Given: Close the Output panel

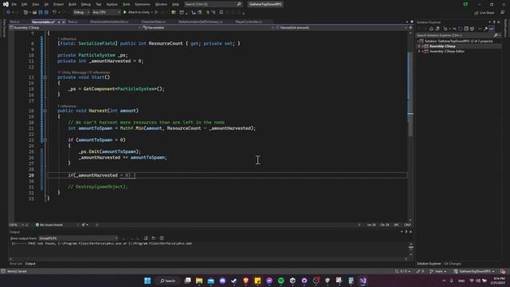Looking at the screenshot, I should tap(410, 232).
